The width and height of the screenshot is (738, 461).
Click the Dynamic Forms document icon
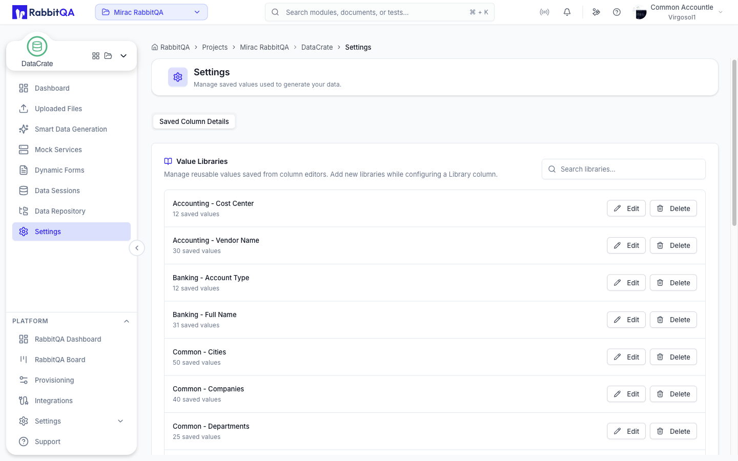(x=24, y=170)
